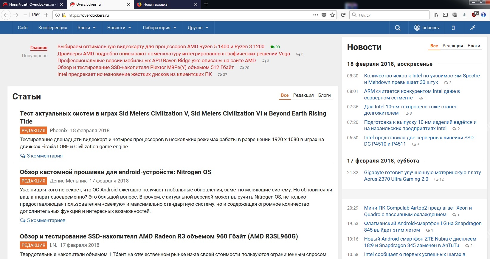490x259 pixels.
Task: Click the browser forward arrow
Action: [x=16, y=15]
